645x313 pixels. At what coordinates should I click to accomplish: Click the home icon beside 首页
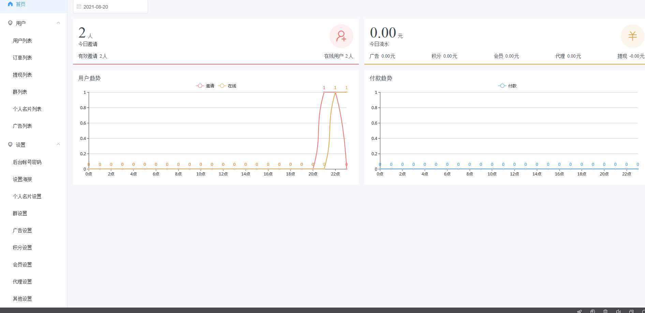tap(10, 4)
